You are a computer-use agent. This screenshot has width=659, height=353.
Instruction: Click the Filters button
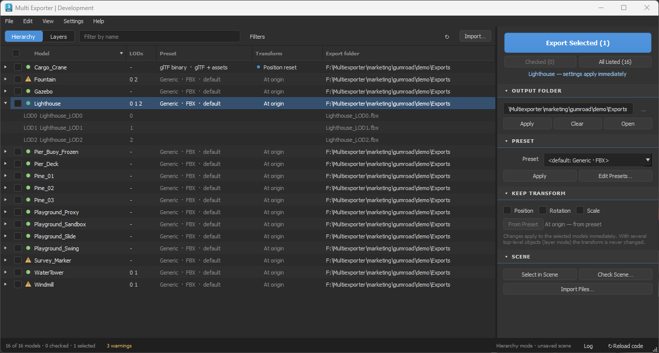[x=257, y=37]
